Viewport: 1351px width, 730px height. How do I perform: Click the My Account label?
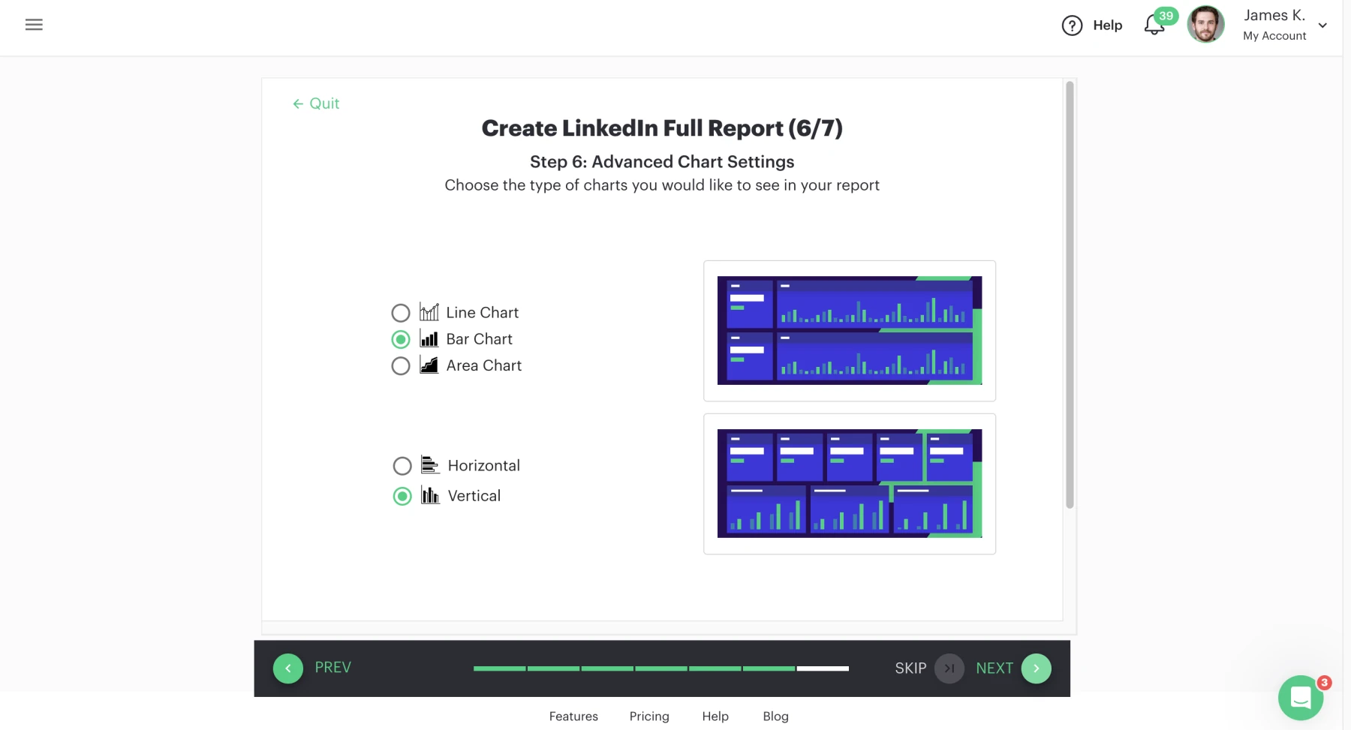coord(1274,36)
